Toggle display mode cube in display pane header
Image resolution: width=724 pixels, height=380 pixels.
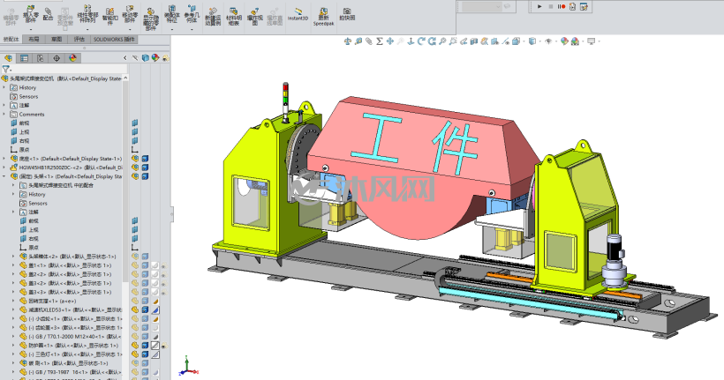click(x=146, y=58)
